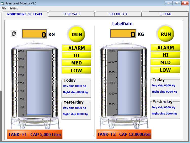
Task: Click Tank F2 Today Day ship value
Action: pos(163,85)
